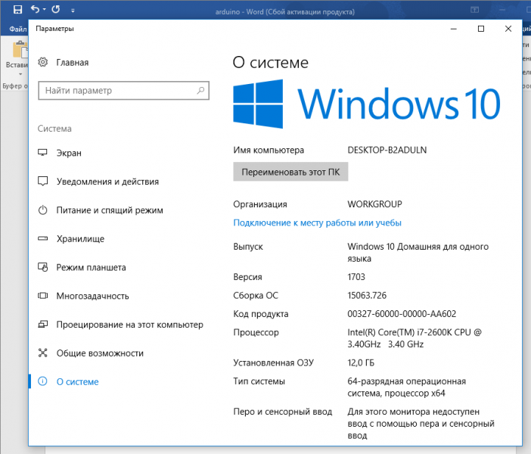Click the Система sidebar section label

pos(54,129)
